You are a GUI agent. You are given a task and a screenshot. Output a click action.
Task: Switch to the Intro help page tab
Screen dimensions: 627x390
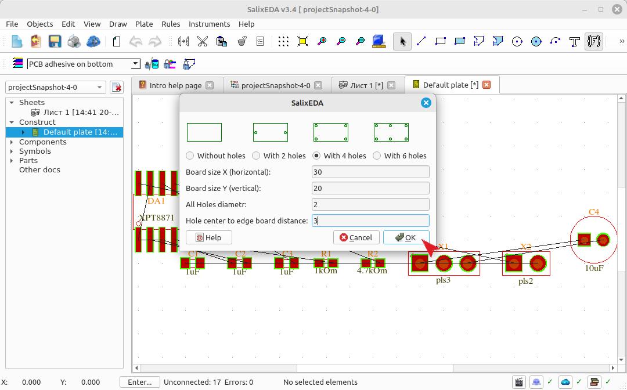click(175, 85)
